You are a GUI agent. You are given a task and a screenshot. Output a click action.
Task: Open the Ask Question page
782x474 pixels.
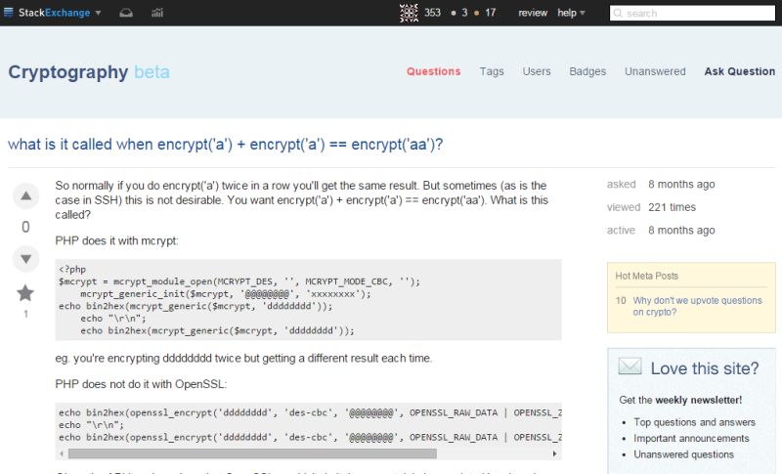tap(740, 71)
